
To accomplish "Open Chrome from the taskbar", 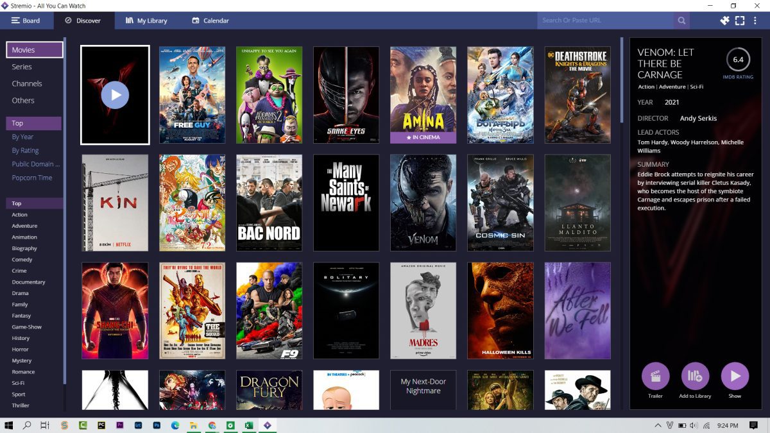I will coord(212,425).
